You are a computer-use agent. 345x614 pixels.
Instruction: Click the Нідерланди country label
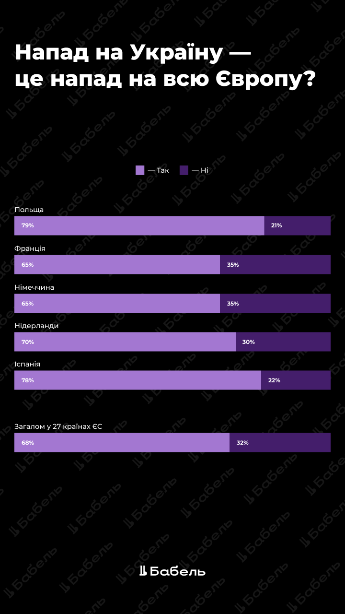pos(36,326)
